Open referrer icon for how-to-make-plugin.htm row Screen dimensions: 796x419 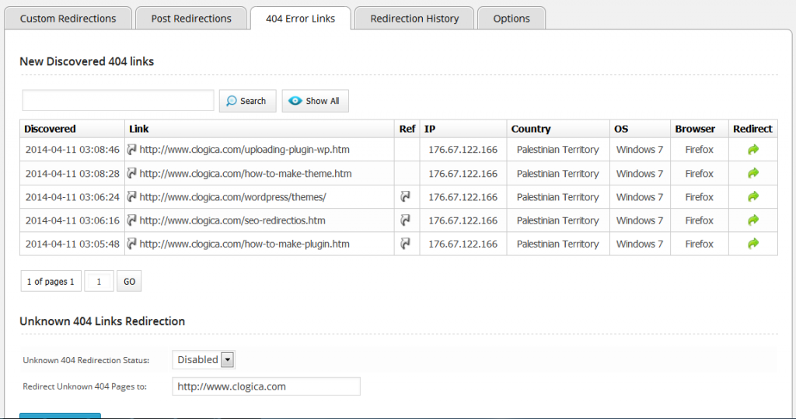click(406, 244)
